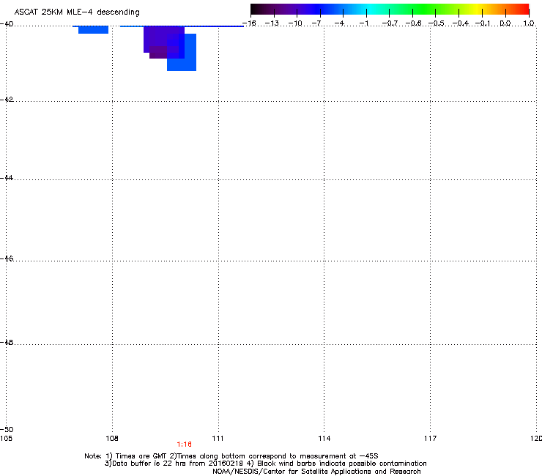Click the '-0.7' color scale label

pyautogui.click(x=390, y=23)
